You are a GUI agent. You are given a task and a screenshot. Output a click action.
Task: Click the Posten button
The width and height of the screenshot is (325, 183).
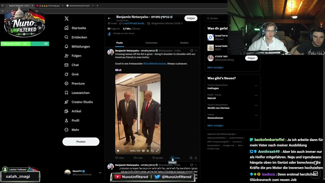(x=81, y=142)
